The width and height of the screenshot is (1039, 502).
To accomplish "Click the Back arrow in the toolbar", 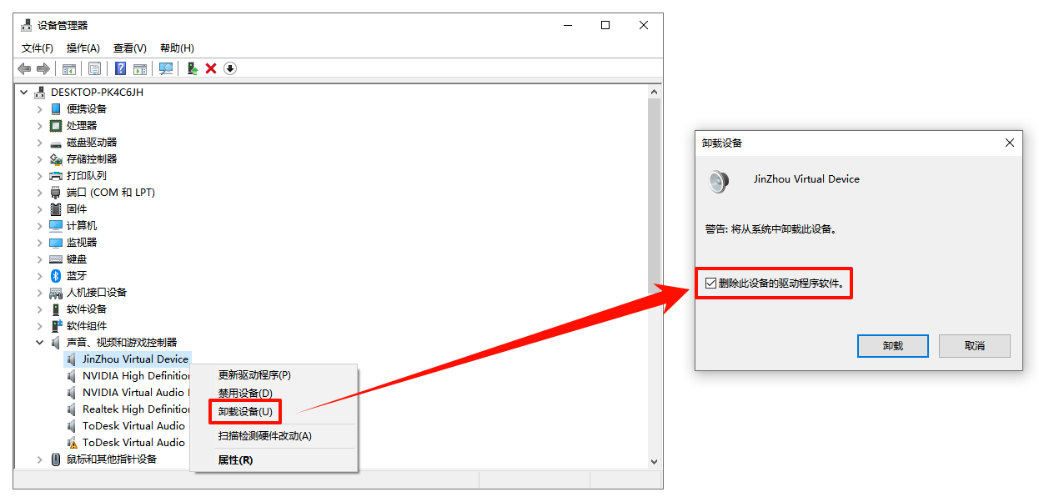I will pyautogui.click(x=24, y=68).
